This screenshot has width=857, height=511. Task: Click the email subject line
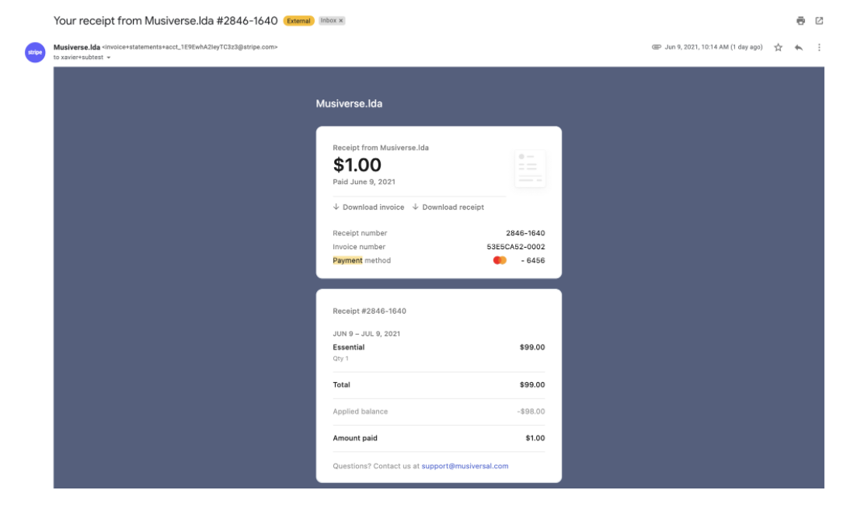coord(165,21)
